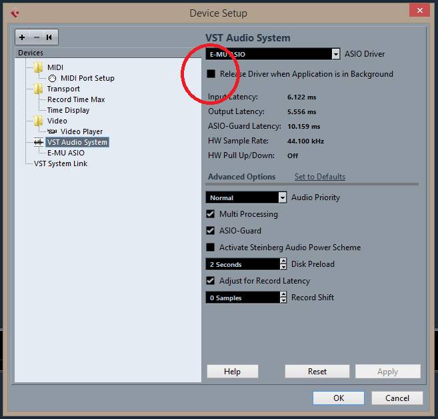438x419 pixels.
Task: Click the Help button
Action: (x=233, y=372)
